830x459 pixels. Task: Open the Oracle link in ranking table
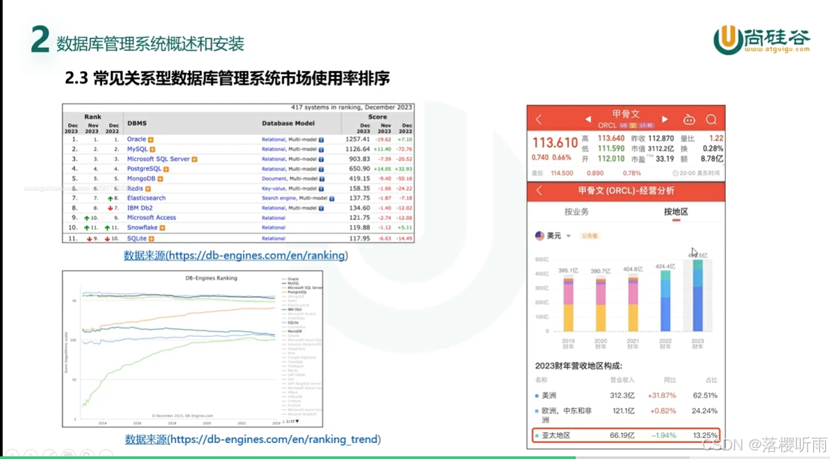click(x=136, y=140)
